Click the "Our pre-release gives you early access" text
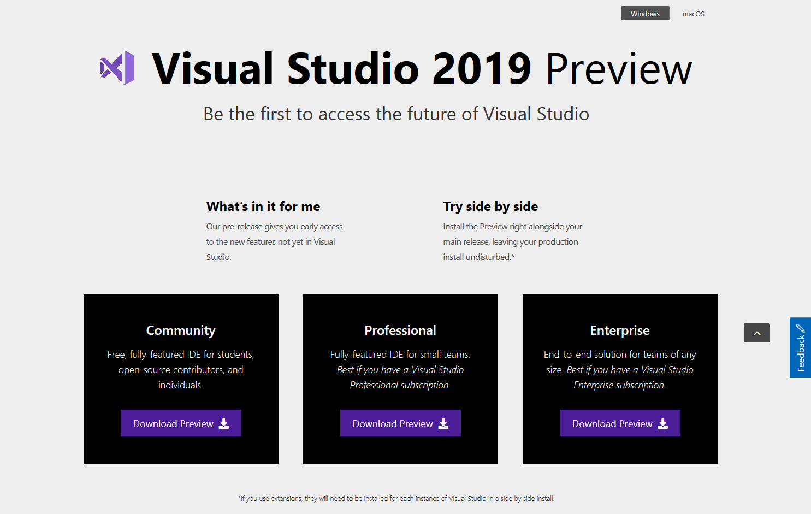This screenshot has width=811, height=514. click(274, 241)
